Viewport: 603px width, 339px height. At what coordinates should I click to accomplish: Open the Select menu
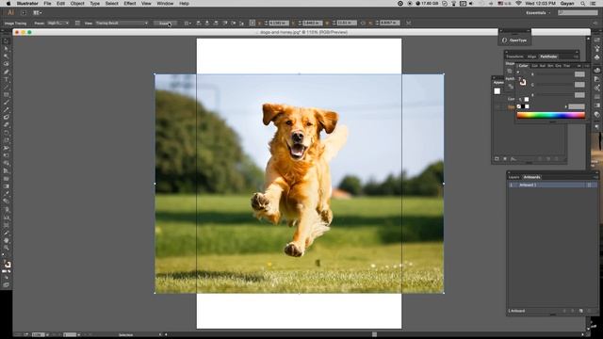coord(112,4)
